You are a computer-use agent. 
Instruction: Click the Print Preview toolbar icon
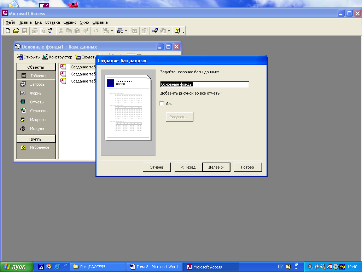[43, 31]
